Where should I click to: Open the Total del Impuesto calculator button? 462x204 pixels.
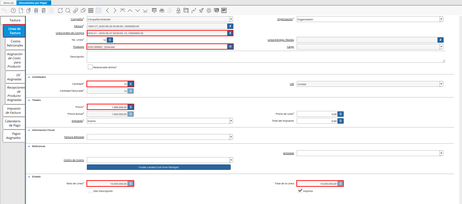click(x=341, y=121)
